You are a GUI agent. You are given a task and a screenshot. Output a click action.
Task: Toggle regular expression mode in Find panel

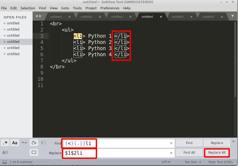[x=5, y=143]
